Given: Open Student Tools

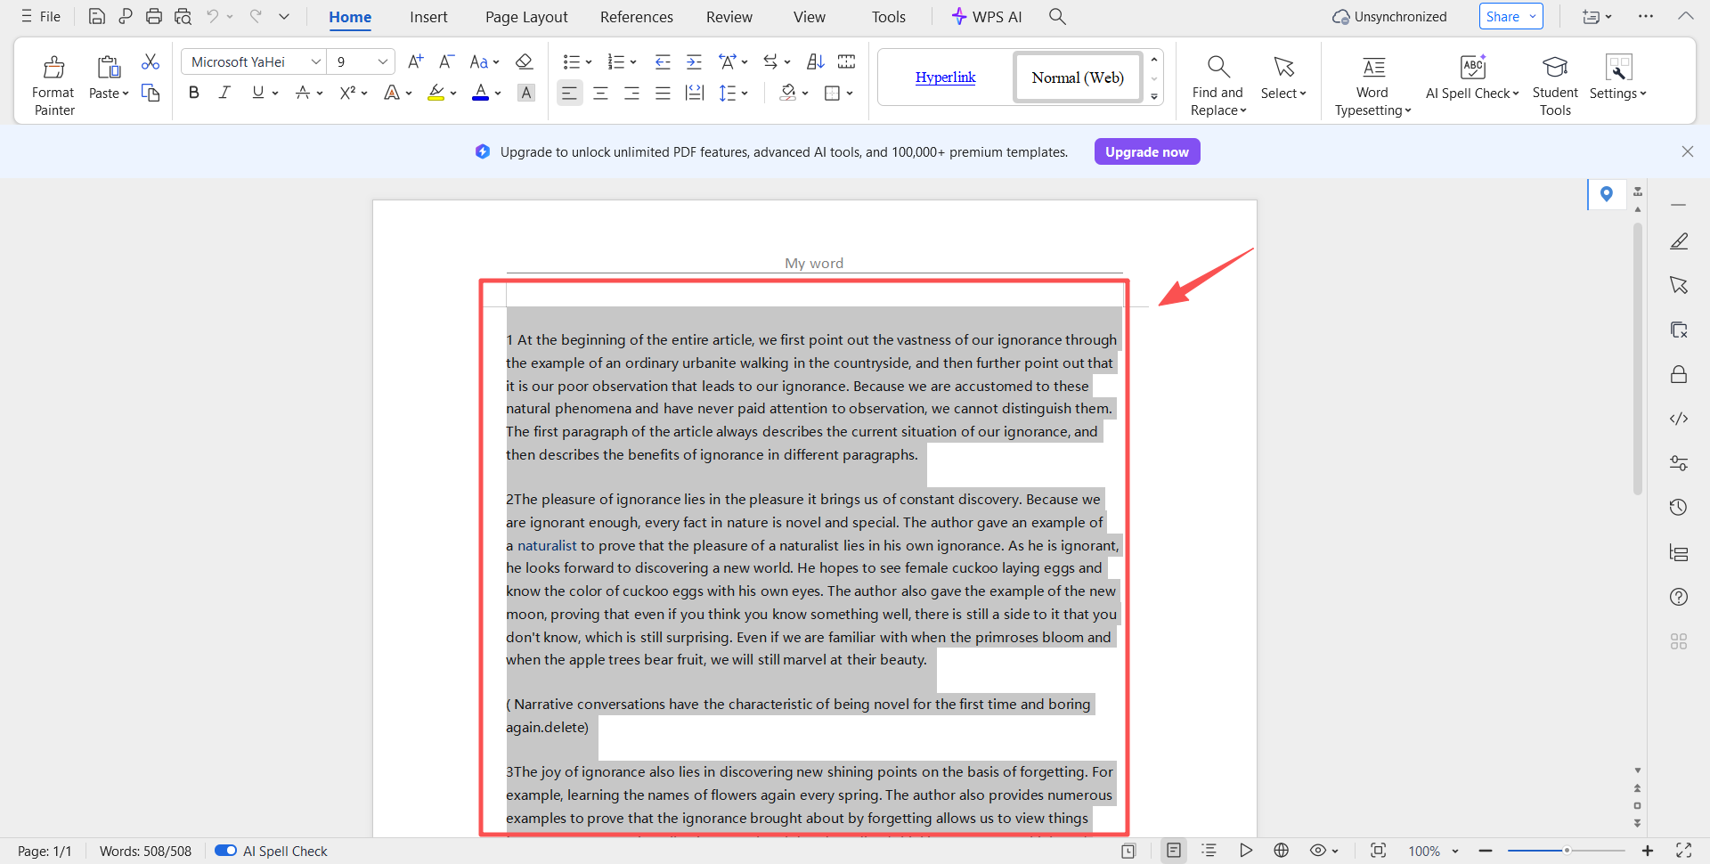Looking at the screenshot, I should (x=1554, y=68).
